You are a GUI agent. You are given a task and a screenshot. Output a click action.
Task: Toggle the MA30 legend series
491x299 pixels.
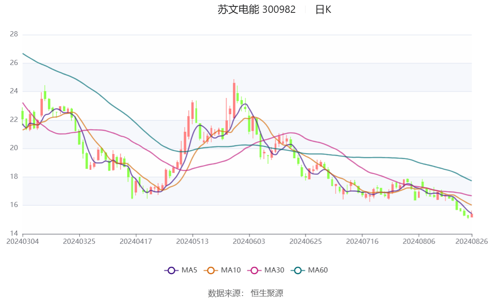(266, 270)
